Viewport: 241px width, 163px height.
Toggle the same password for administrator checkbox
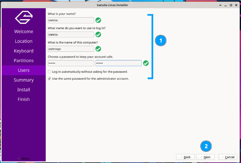50,79
